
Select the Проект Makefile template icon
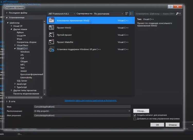(x=51, y=42)
